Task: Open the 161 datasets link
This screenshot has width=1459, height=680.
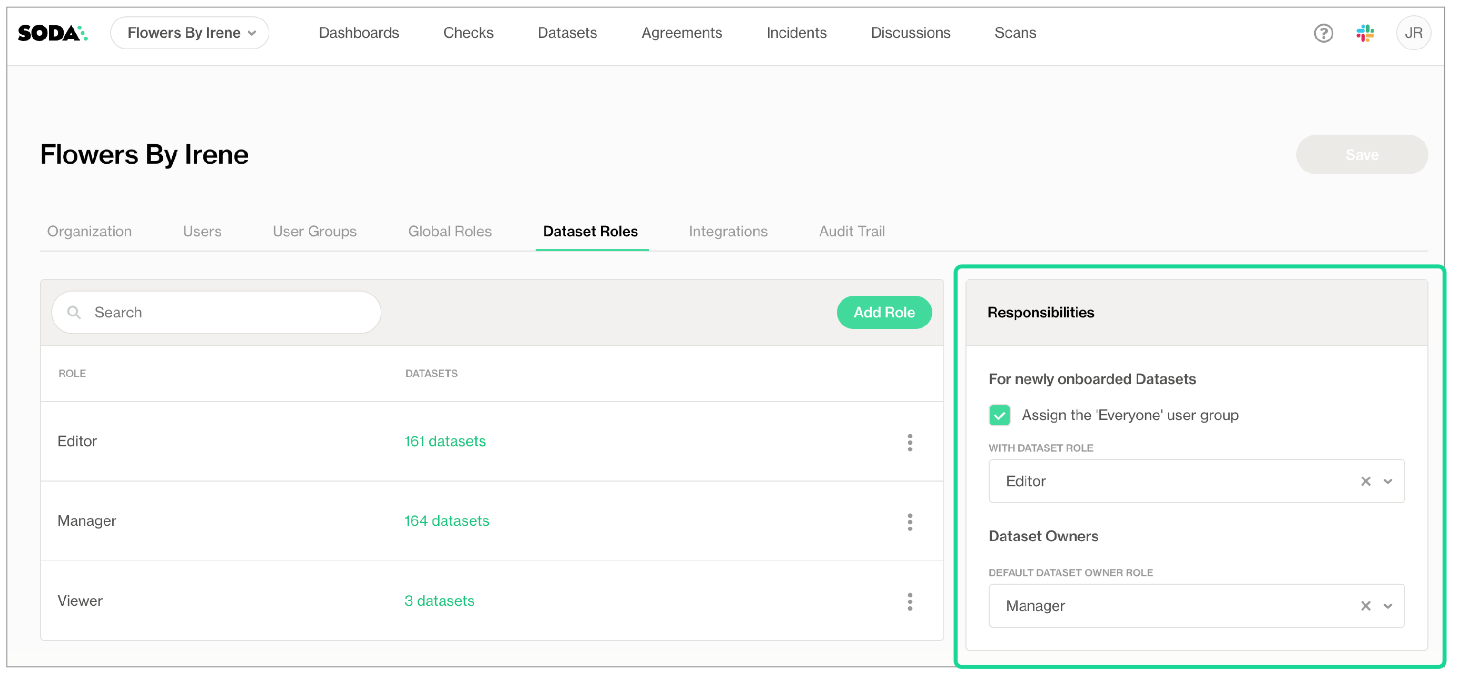Action: click(445, 441)
